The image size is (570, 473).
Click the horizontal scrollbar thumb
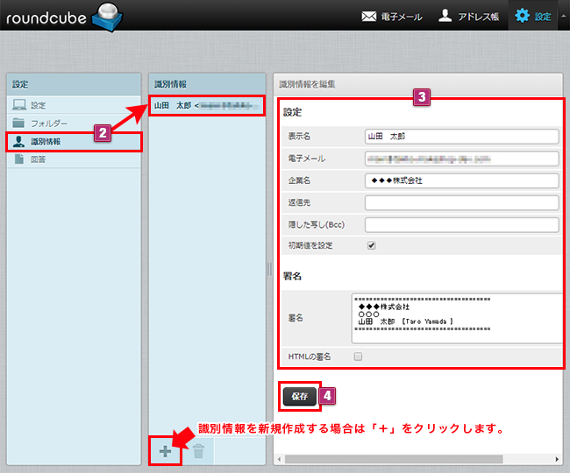pos(394,459)
